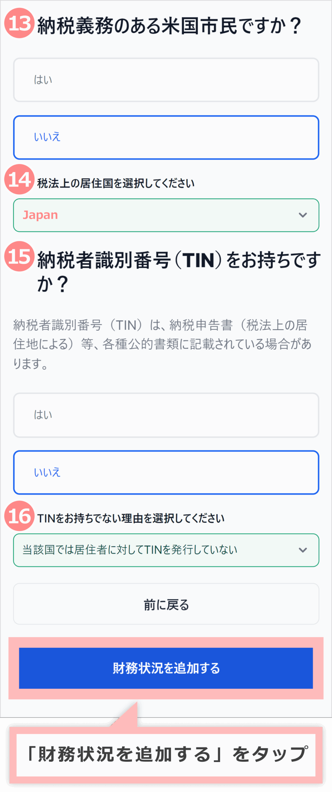
Task: Click the chevron arrow in the TIN reason field
Action: pyautogui.click(x=303, y=550)
